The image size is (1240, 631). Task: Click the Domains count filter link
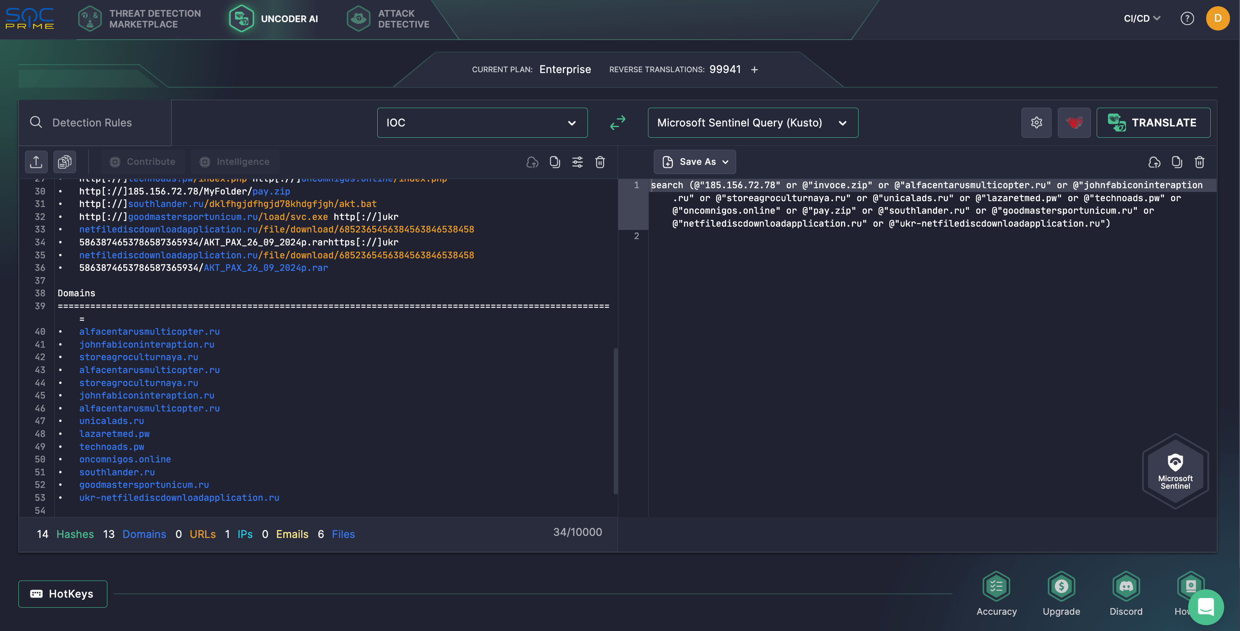pyautogui.click(x=144, y=533)
